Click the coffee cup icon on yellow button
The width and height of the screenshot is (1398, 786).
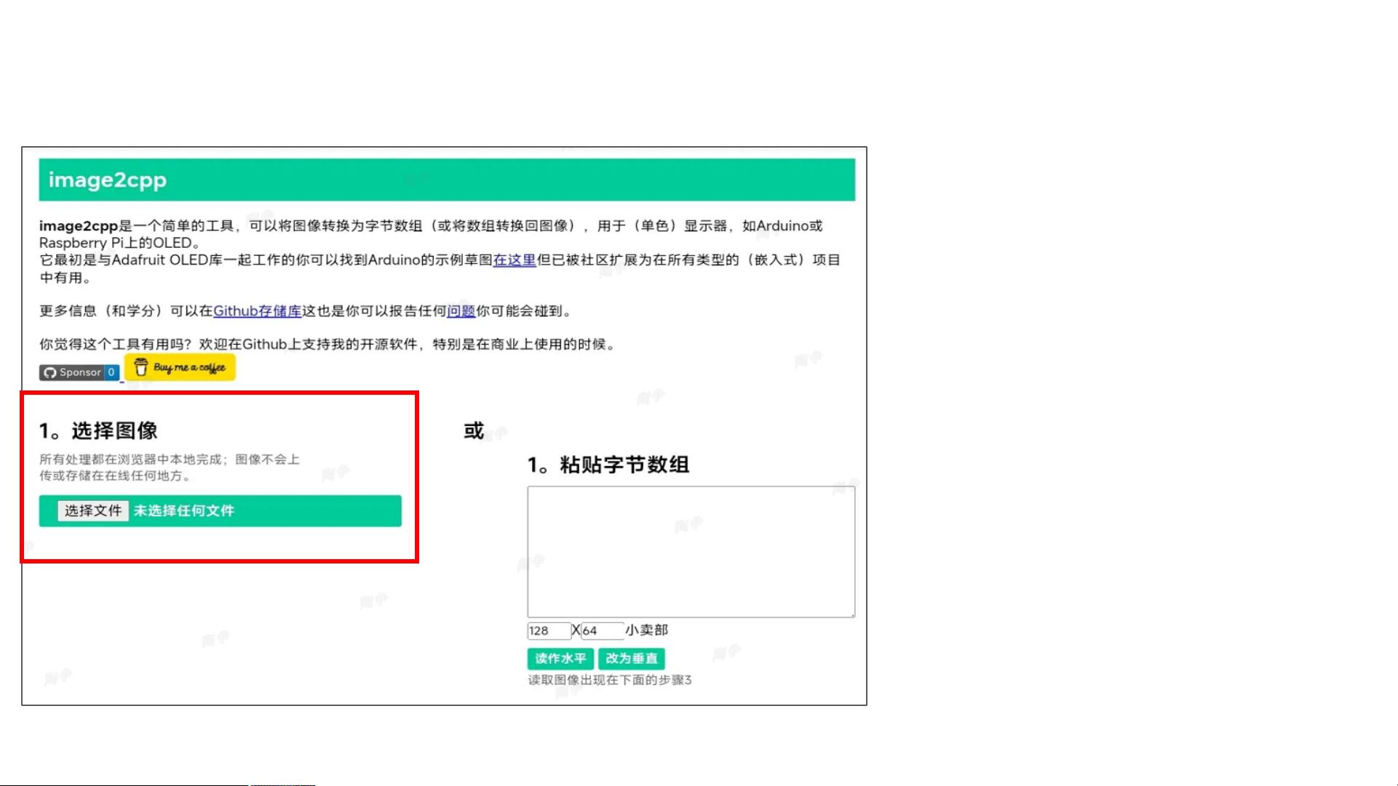tap(140, 367)
